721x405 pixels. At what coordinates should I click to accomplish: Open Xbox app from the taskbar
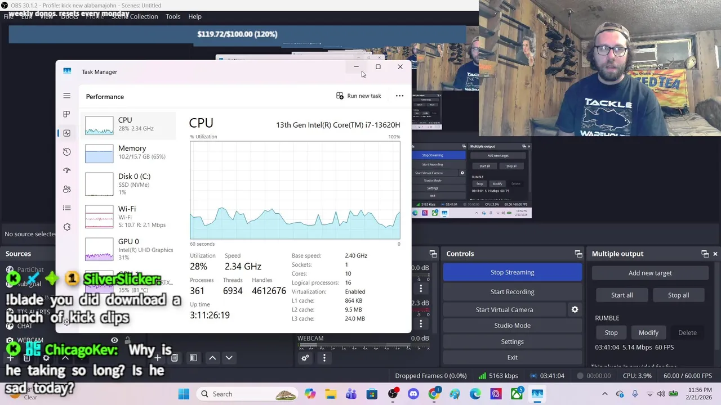point(517,394)
